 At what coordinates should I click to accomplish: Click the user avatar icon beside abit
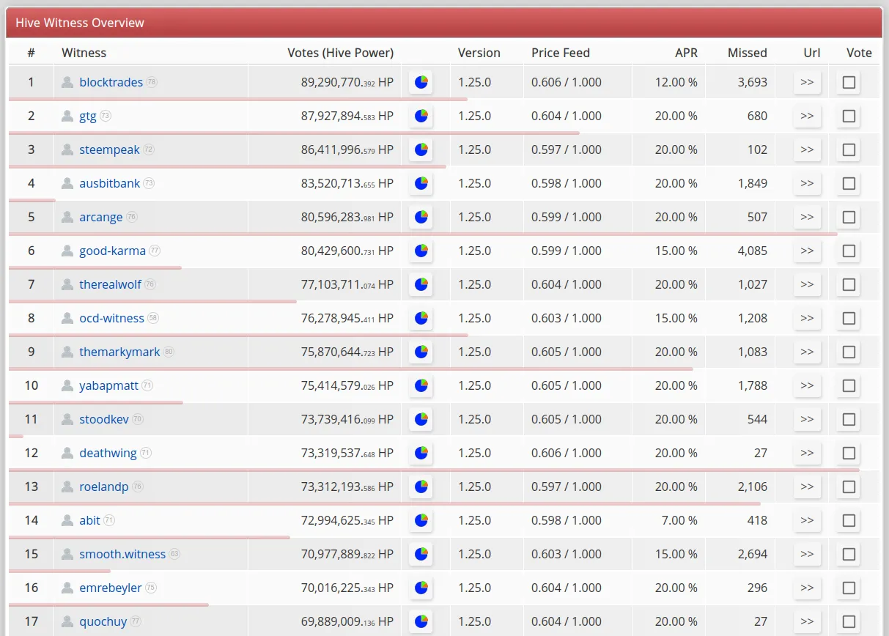(x=67, y=520)
